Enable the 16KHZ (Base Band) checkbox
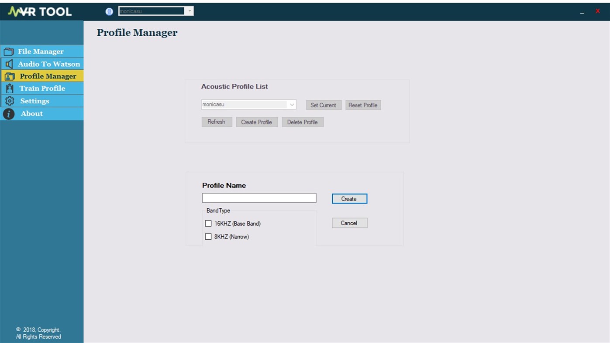Viewport: 610px width, 343px height. pyautogui.click(x=208, y=223)
